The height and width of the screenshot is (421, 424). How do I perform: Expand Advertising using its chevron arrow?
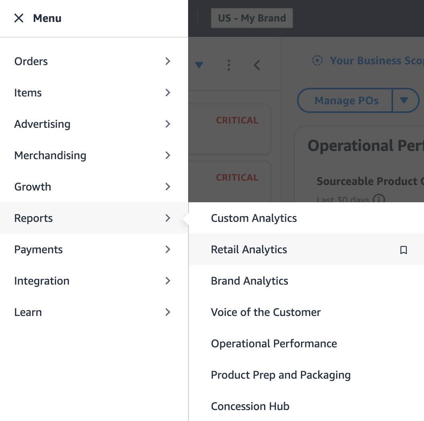pyautogui.click(x=168, y=124)
